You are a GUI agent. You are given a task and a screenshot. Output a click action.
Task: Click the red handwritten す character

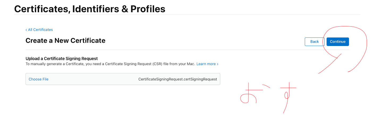coord(287,96)
